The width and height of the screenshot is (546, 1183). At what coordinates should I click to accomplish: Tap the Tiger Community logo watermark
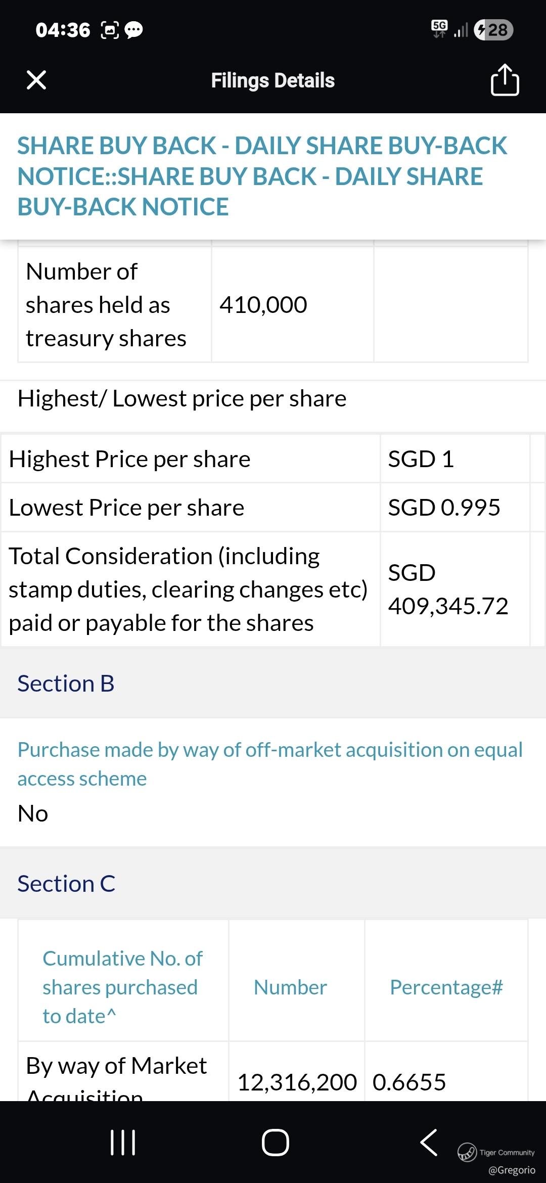[x=467, y=1152]
